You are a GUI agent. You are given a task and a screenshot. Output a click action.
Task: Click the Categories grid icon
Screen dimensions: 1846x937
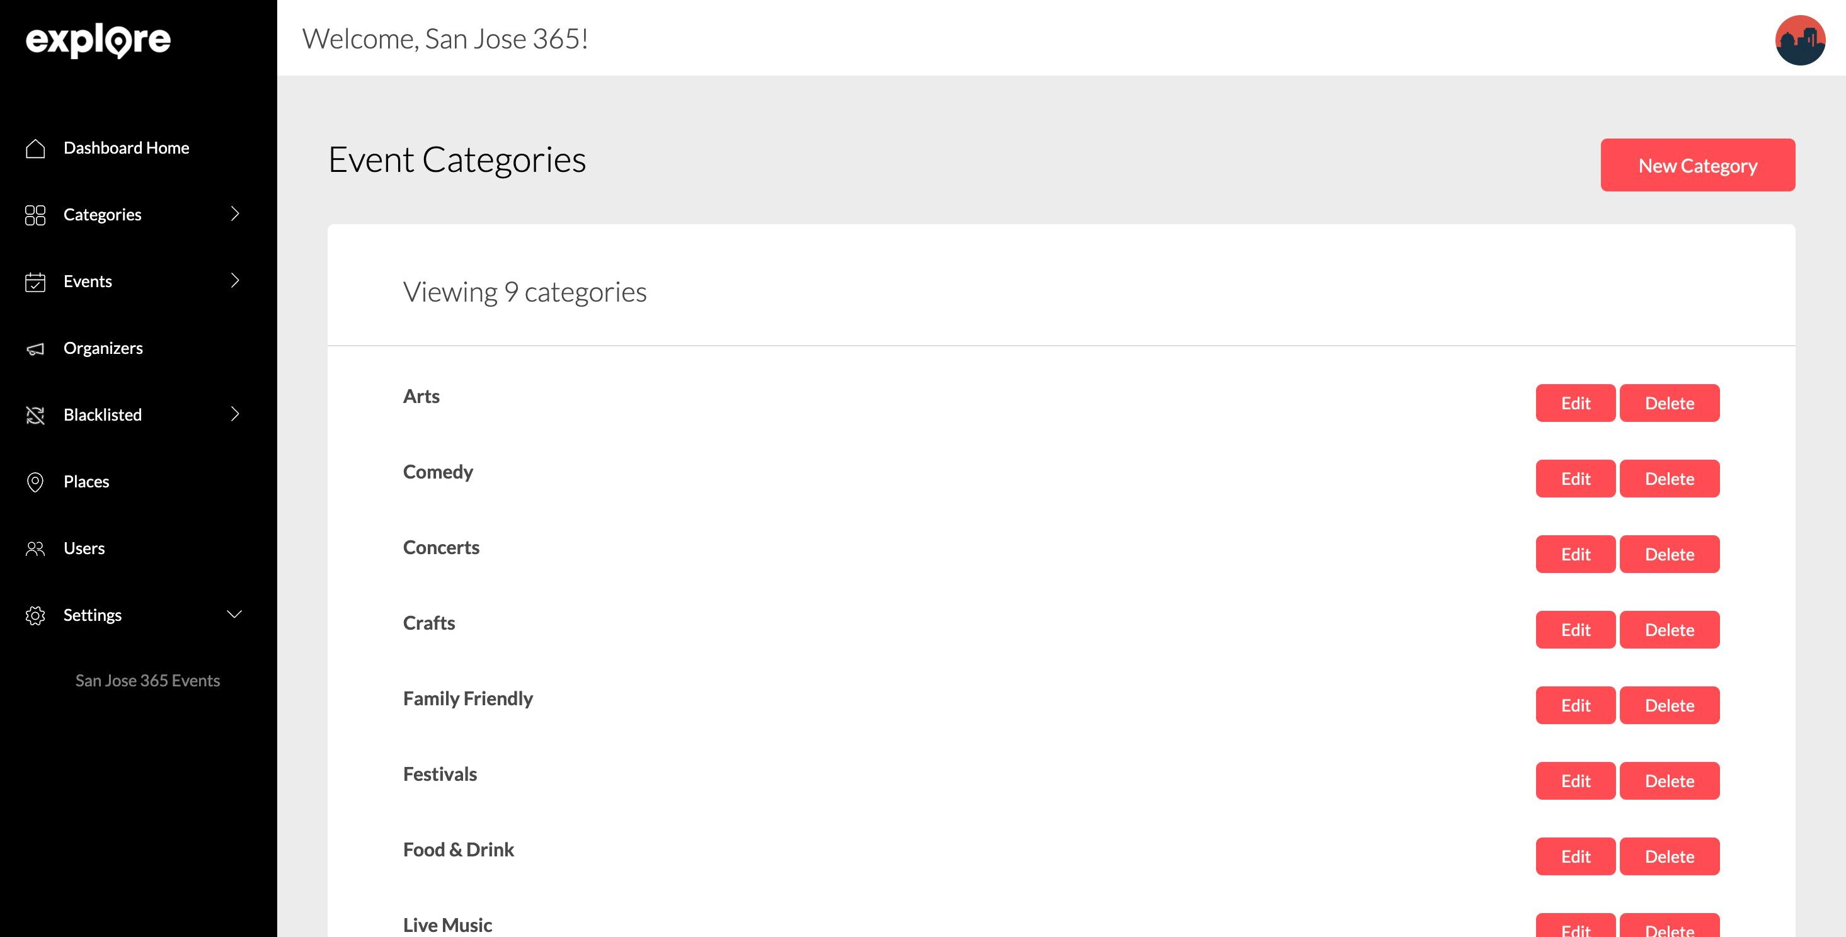coord(35,215)
